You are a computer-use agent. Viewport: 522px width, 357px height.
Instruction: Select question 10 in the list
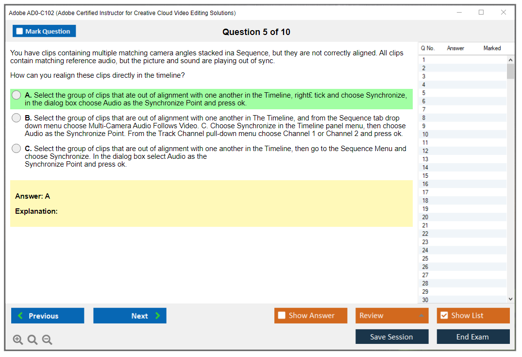point(425,135)
